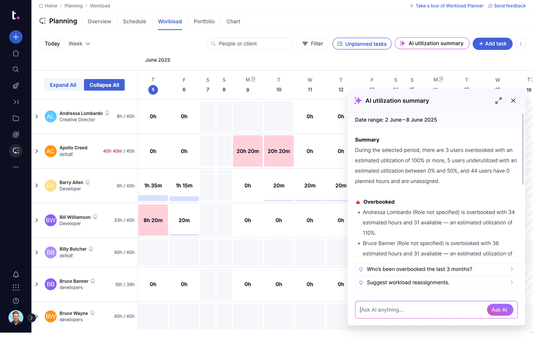Click Bruce Banner's BB avatar
Image resolution: width=537 pixels, height=343 pixels.
(x=51, y=284)
